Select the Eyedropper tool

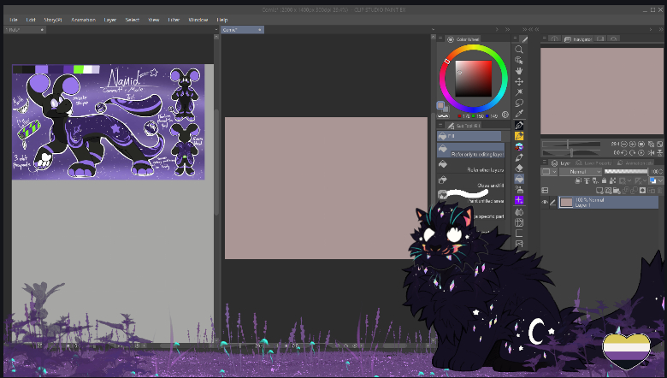(519, 114)
